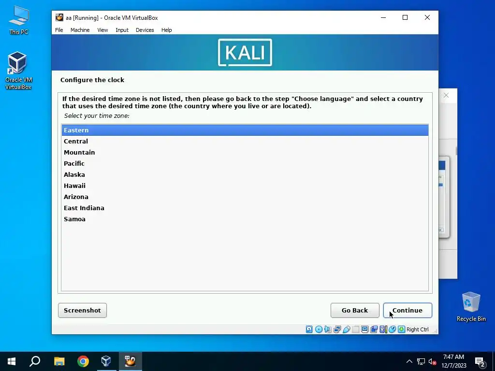
Task: Select the Mountain time zone
Action: (245, 152)
